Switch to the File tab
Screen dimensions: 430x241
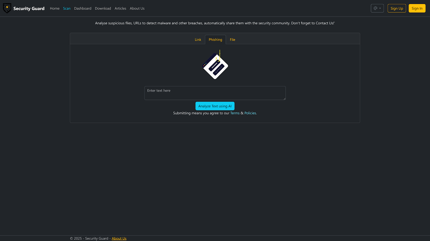point(232,40)
